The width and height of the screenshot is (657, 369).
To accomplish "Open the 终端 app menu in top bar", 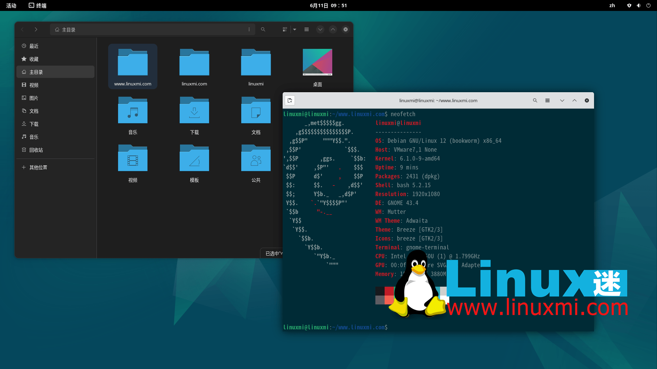I will pyautogui.click(x=38, y=5).
